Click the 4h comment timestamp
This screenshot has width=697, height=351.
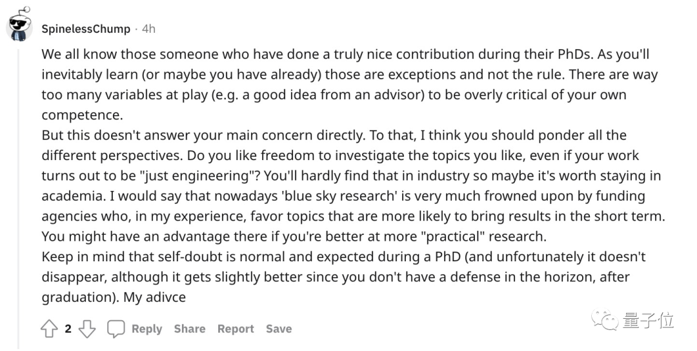[x=148, y=29]
